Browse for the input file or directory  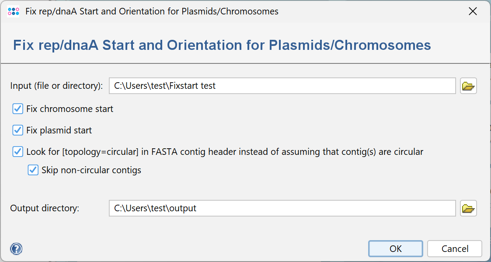468,86
